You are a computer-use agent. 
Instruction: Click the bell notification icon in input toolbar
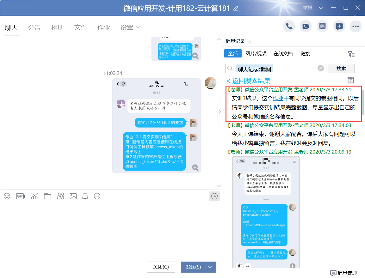point(85,196)
